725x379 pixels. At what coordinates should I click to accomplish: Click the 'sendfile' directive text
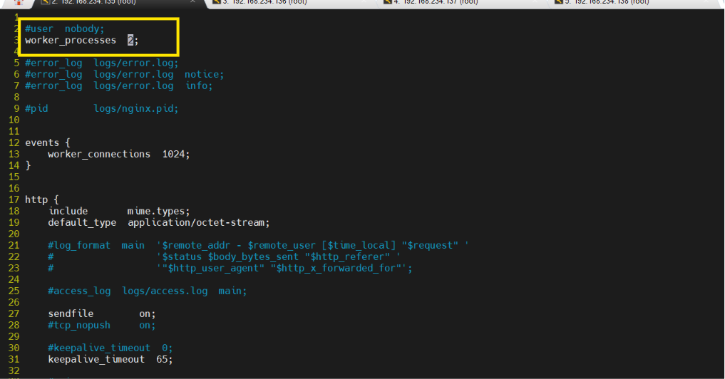click(71, 314)
